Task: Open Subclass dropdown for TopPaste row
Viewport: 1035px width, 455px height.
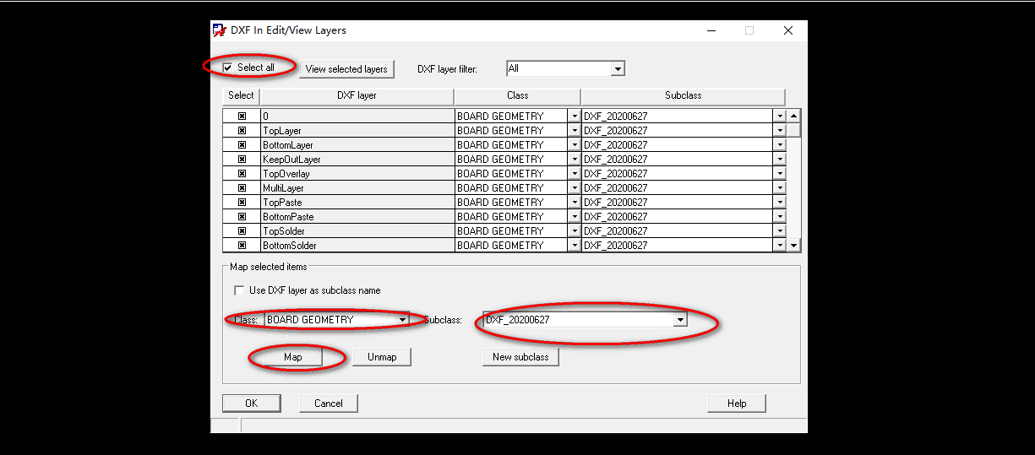Action: click(779, 203)
